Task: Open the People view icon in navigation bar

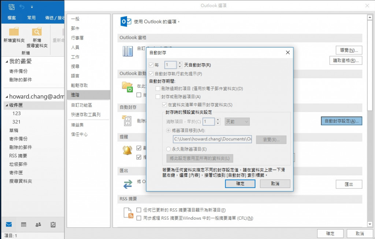Action: [x=38, y=224]
